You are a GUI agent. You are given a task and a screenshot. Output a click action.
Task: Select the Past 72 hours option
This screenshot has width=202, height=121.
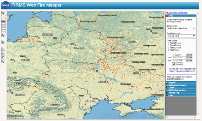pyautogui.click(x=169, y=48)
